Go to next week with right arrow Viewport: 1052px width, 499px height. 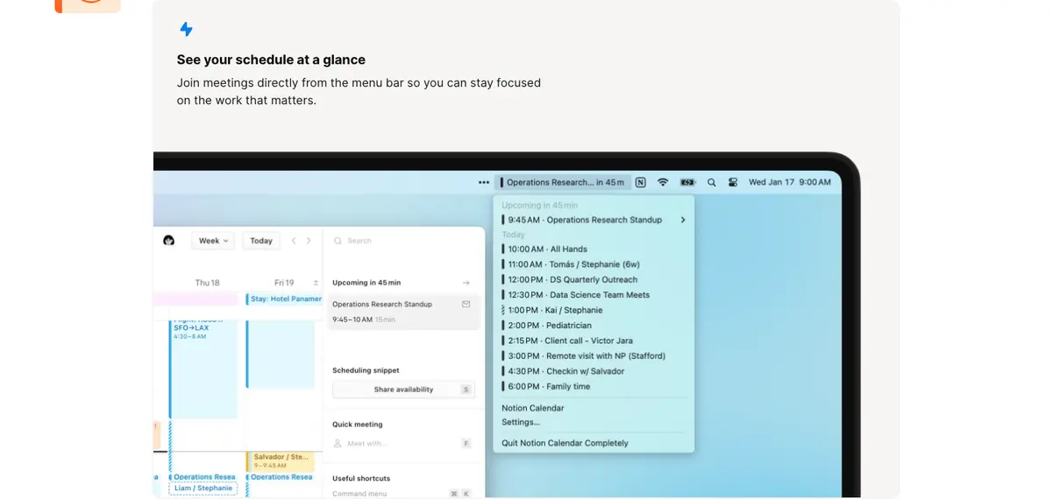tap(309, 241)
